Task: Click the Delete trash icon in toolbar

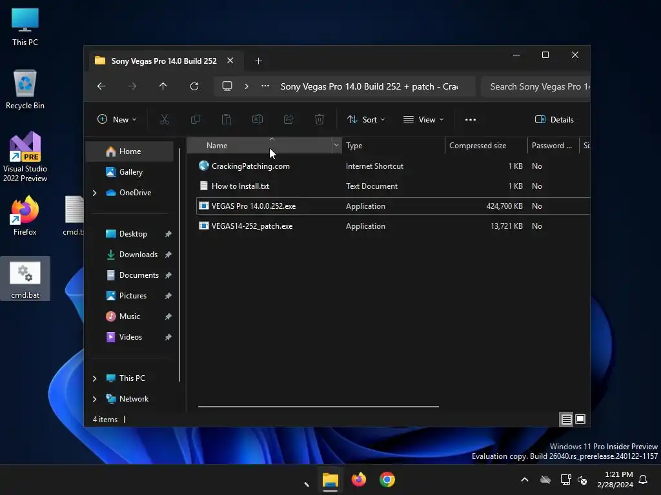Action: point(320,119)
